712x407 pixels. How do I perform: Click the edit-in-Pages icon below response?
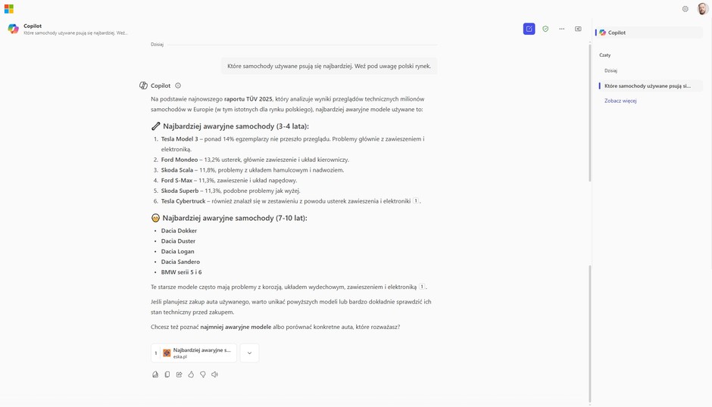[155, 374]
